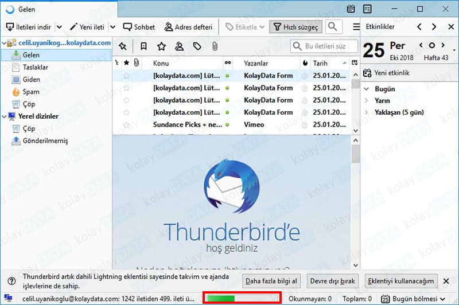
Task: Open the Tasks tab icon
Action: point(367,9)
